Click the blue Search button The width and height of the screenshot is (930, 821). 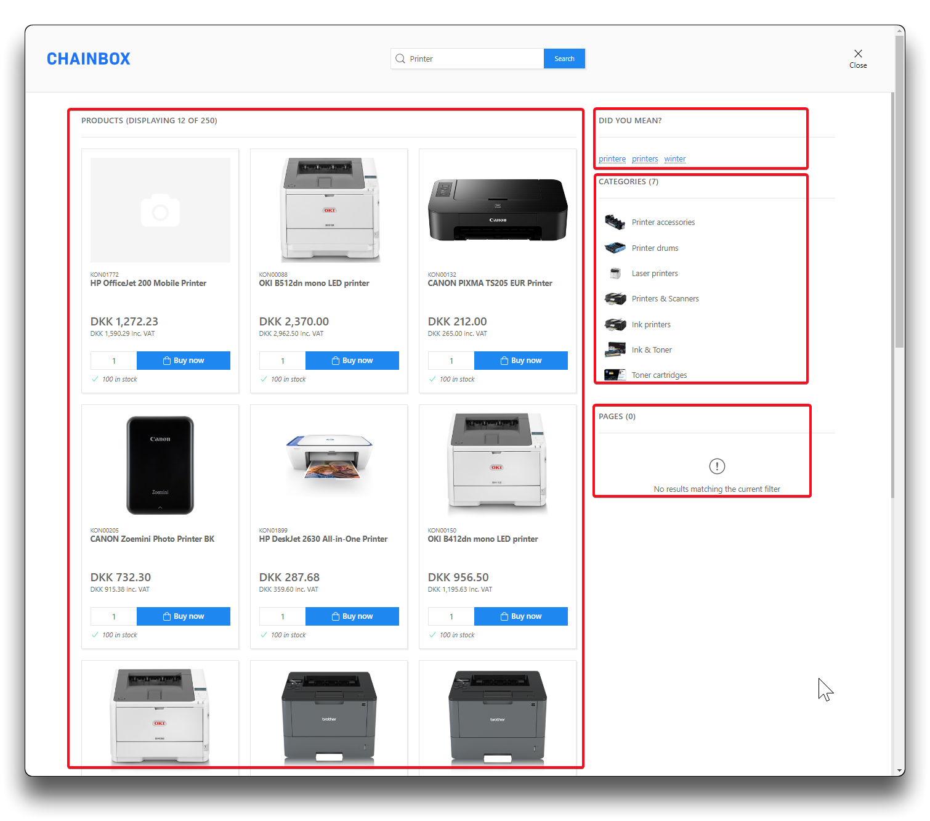(x=564, y=59)
